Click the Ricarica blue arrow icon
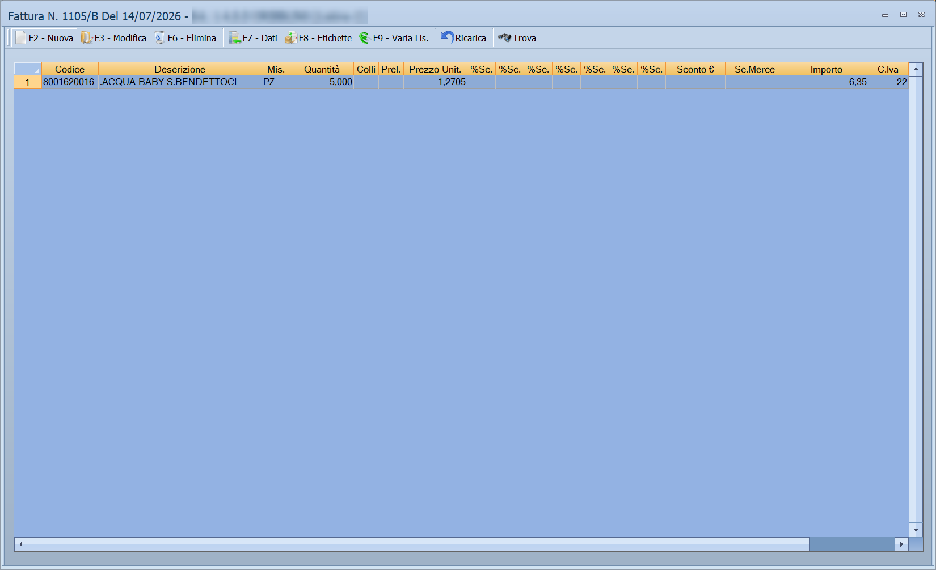The width and height of the screenshot is (936, 570). click(x=447, y=37)
